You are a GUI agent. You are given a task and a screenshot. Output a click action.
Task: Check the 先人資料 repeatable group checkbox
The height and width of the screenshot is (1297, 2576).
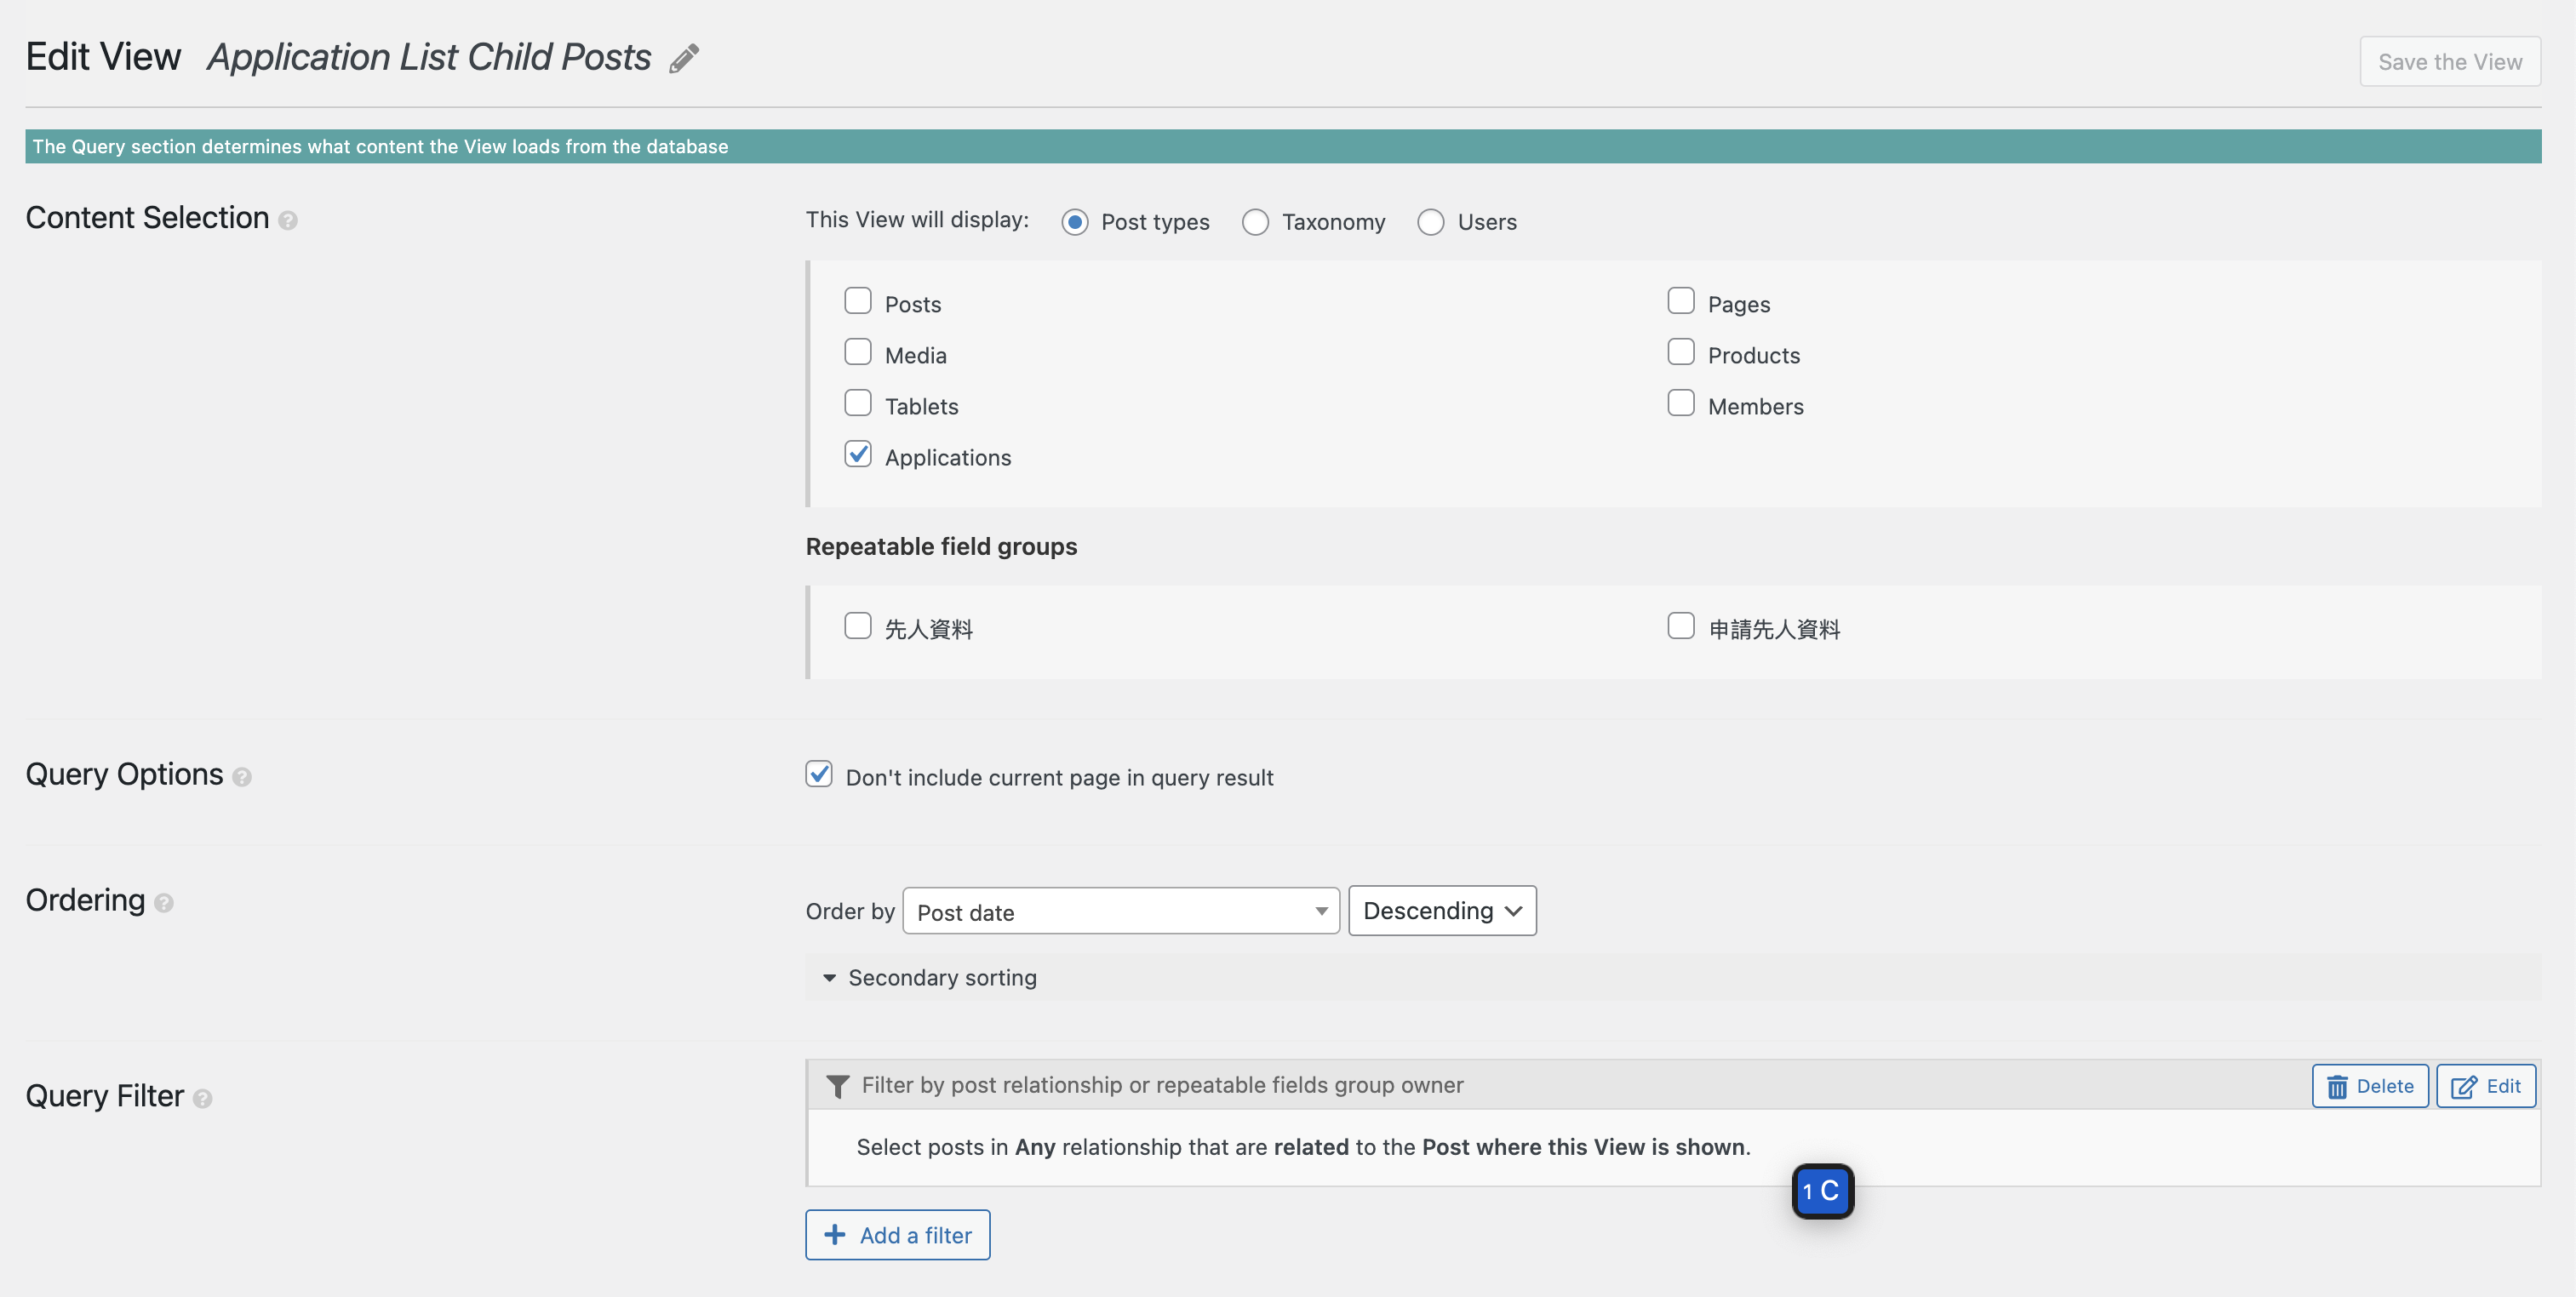tap(858, 626)
